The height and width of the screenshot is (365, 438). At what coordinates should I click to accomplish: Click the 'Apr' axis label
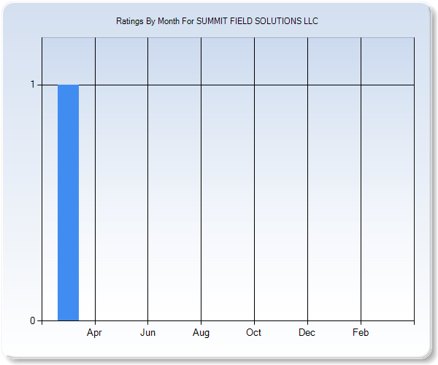94,333
